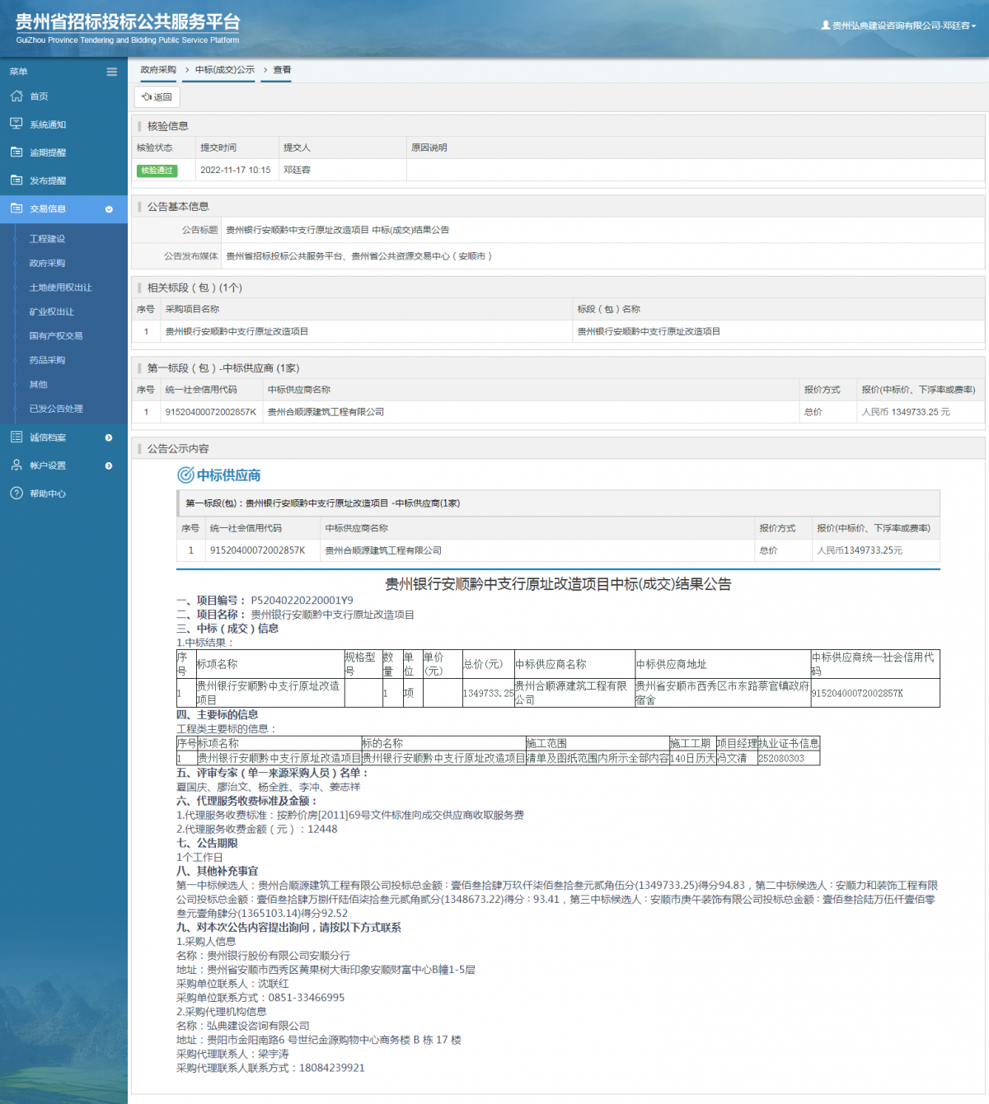This screenshot has height=1104, width=989.
Task: Select 工程建设 submenu item
Action: [47, 239]
